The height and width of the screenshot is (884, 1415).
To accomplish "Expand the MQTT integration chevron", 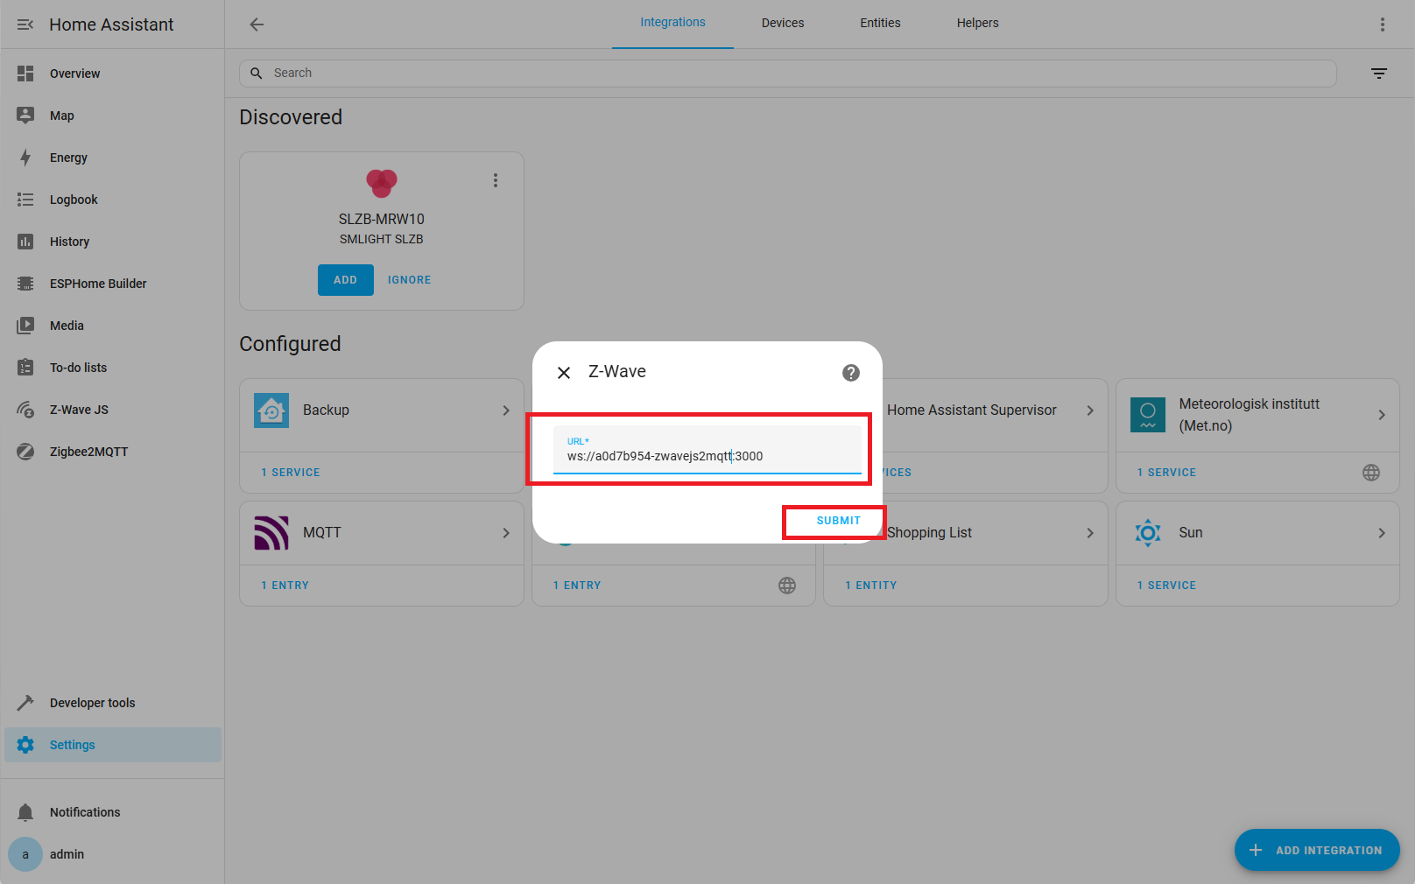I will tap(506, 533).
